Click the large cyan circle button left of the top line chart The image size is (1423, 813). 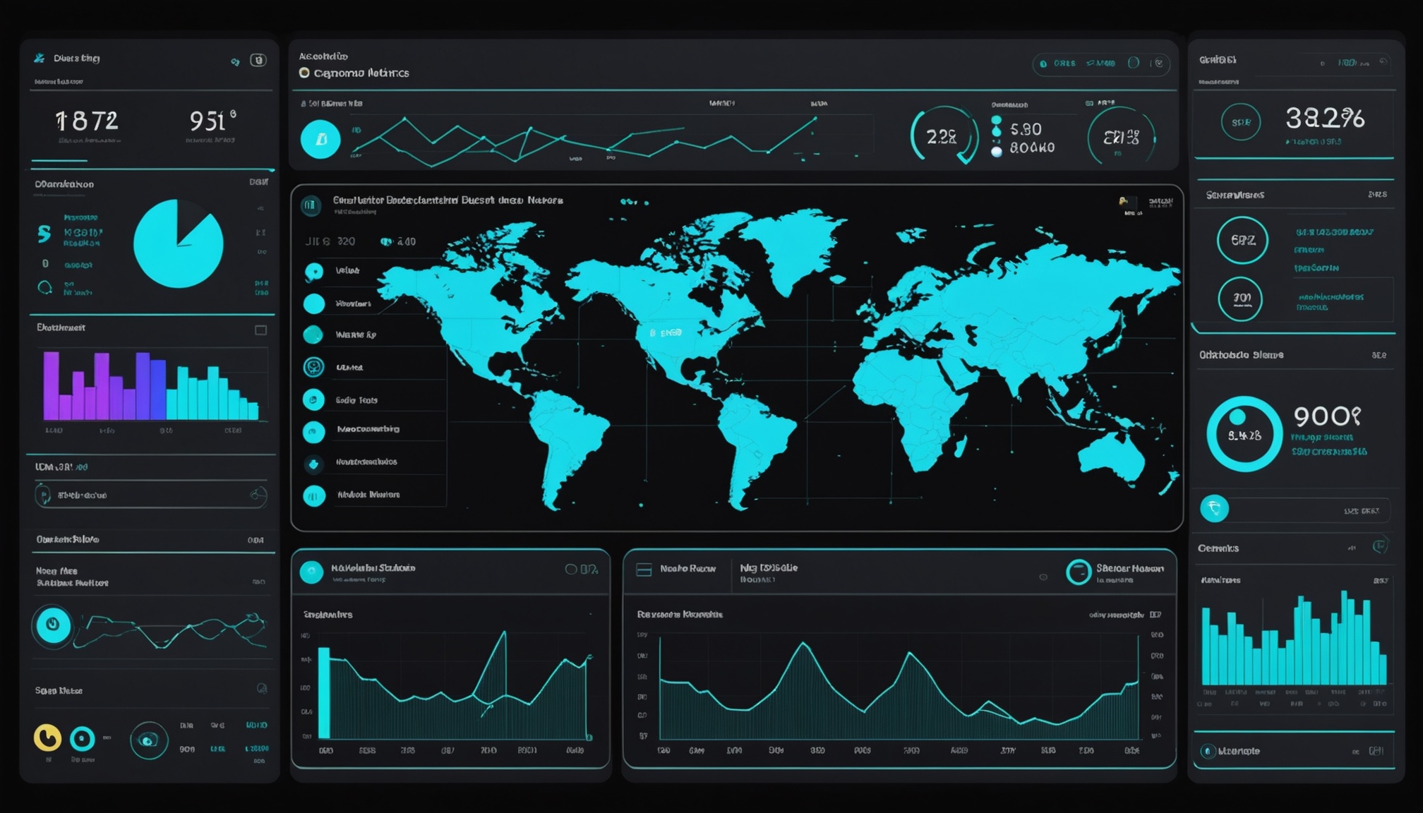320,139
